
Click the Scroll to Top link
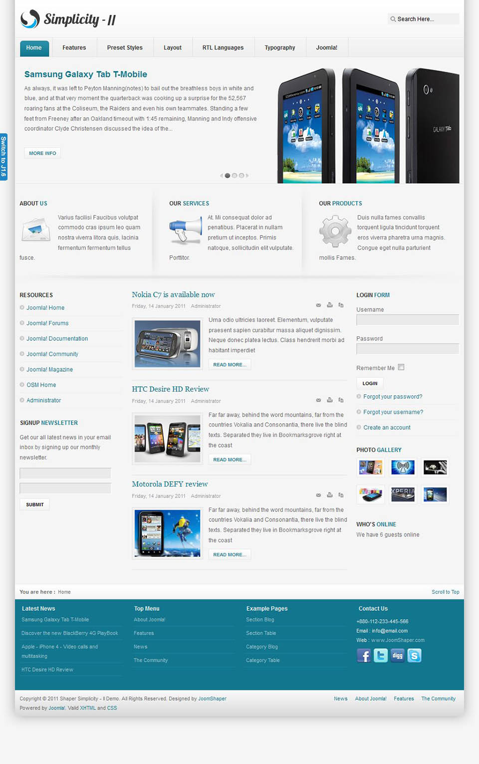[x=446, y=592]
